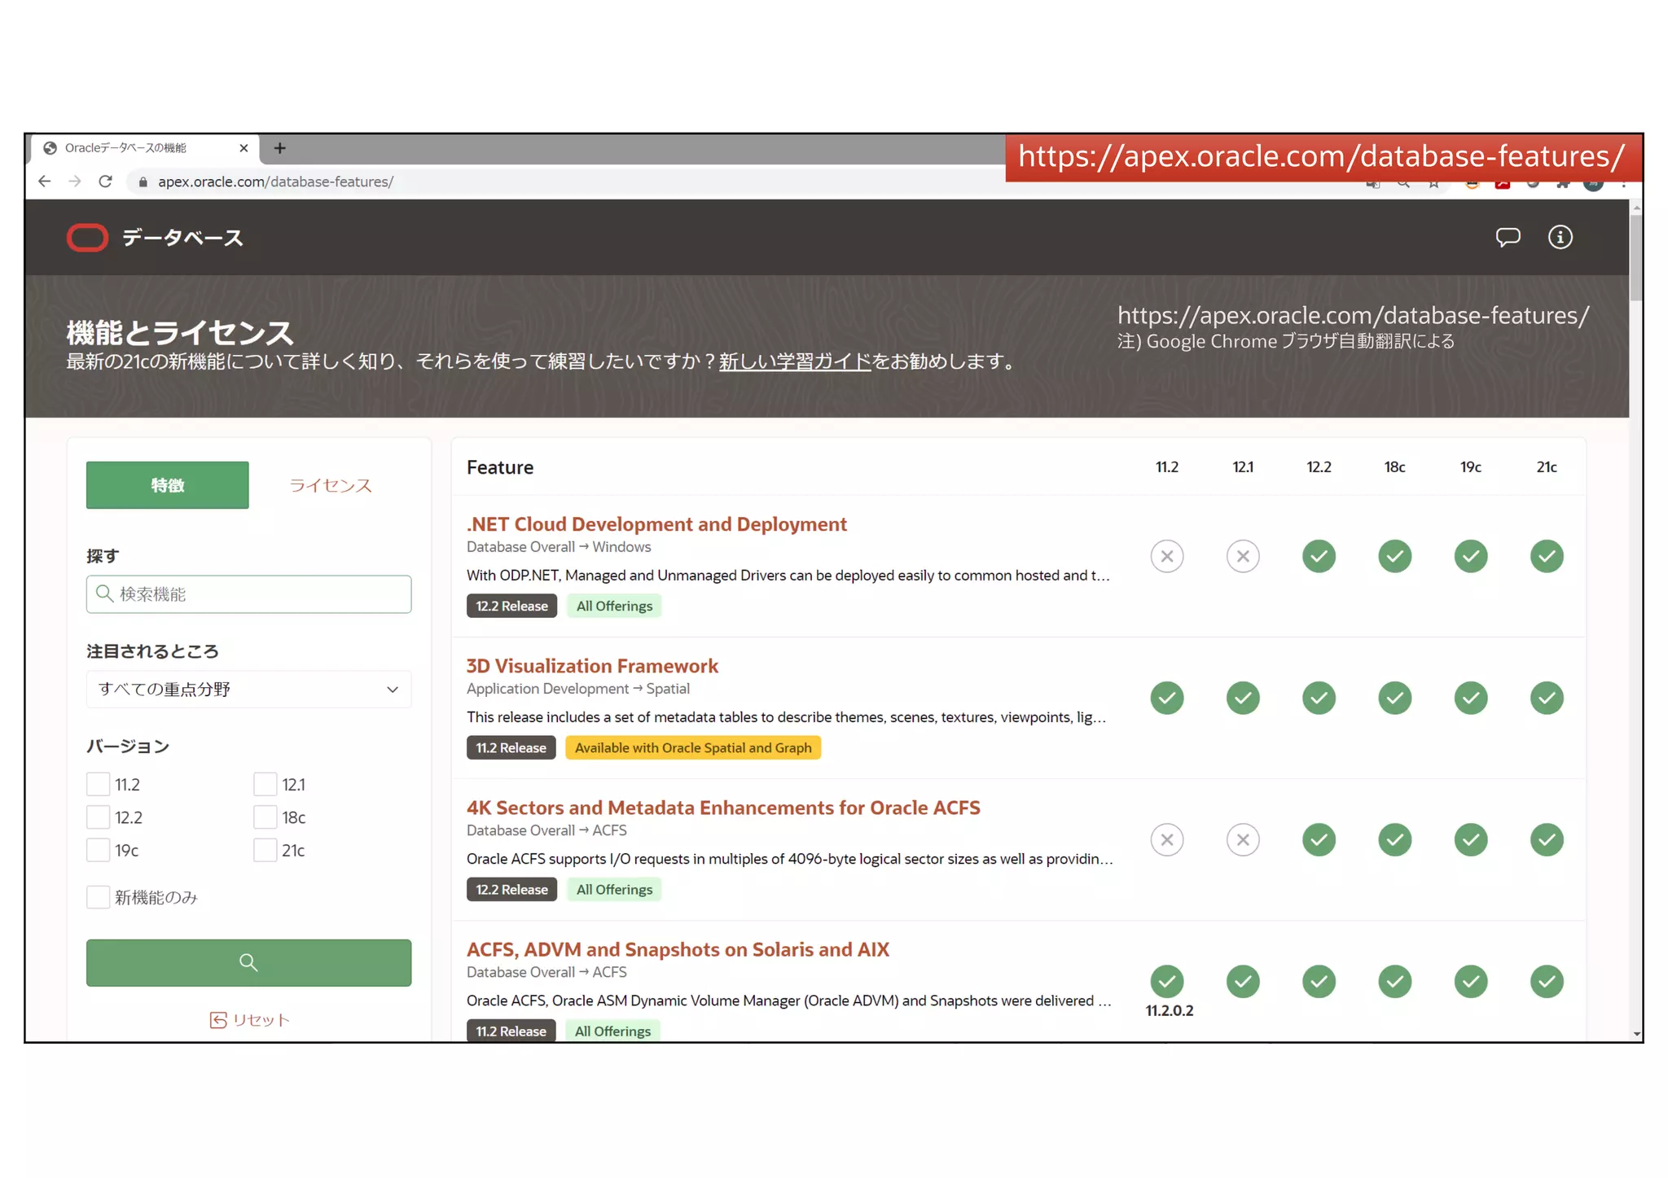
Task: Click Available with Oracle Spatial and Graph
Action: tap(693, 747)
